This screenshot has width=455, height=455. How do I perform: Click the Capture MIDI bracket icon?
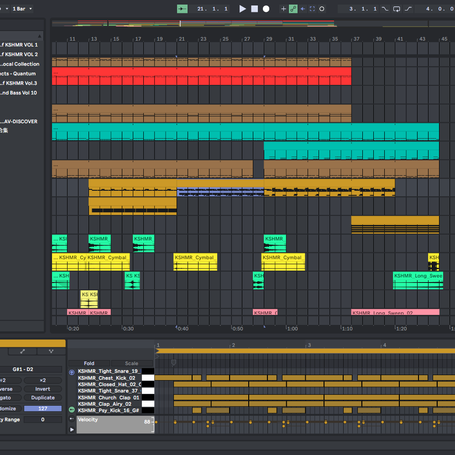click(x=312, y=9)
